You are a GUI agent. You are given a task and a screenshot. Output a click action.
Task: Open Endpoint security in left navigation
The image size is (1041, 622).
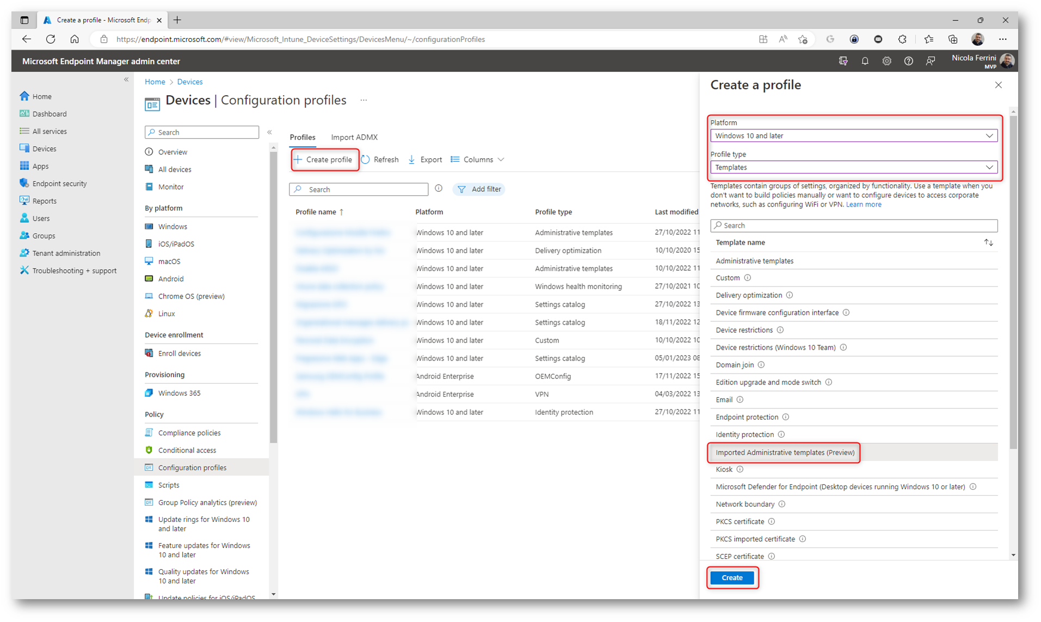(x=59, y=184)
